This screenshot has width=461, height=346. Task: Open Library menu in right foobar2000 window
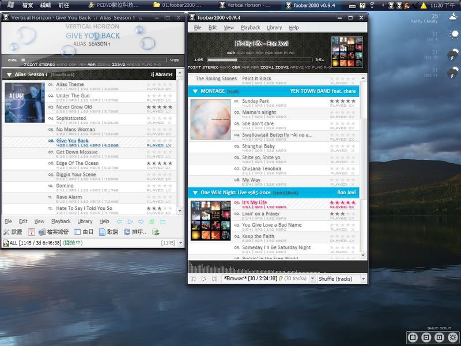pyautogui.click(x=274, y=28)
